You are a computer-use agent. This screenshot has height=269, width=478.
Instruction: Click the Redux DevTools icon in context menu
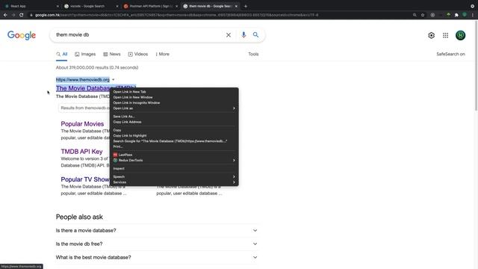point(115,161)
